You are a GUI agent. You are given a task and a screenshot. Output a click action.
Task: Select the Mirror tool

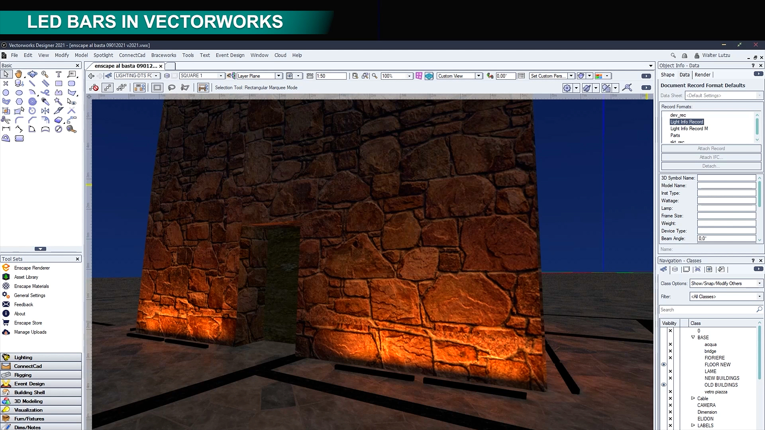tap(45, 111)
